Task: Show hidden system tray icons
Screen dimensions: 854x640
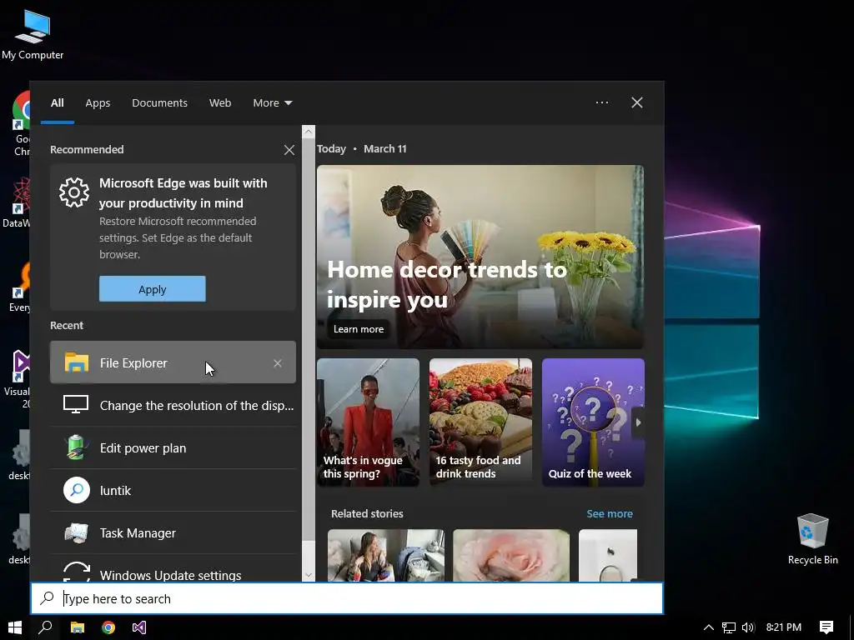Action: coord(709,627)
